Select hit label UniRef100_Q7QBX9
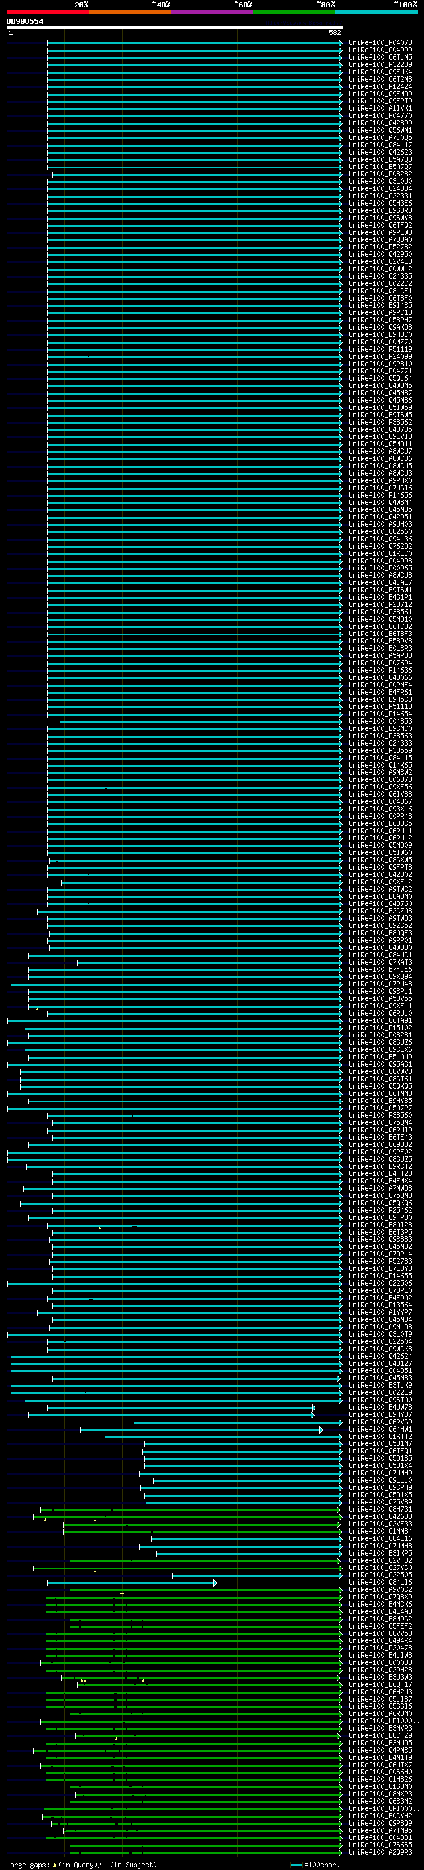 tap(380, 1597)
